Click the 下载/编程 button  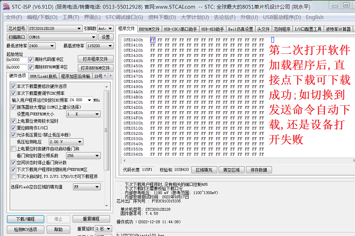[x=25, y=219]
